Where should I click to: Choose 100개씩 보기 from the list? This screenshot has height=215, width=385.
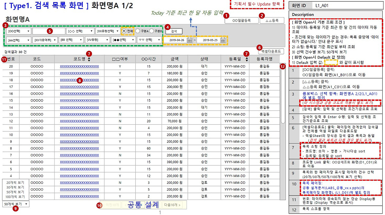(16, 197)
